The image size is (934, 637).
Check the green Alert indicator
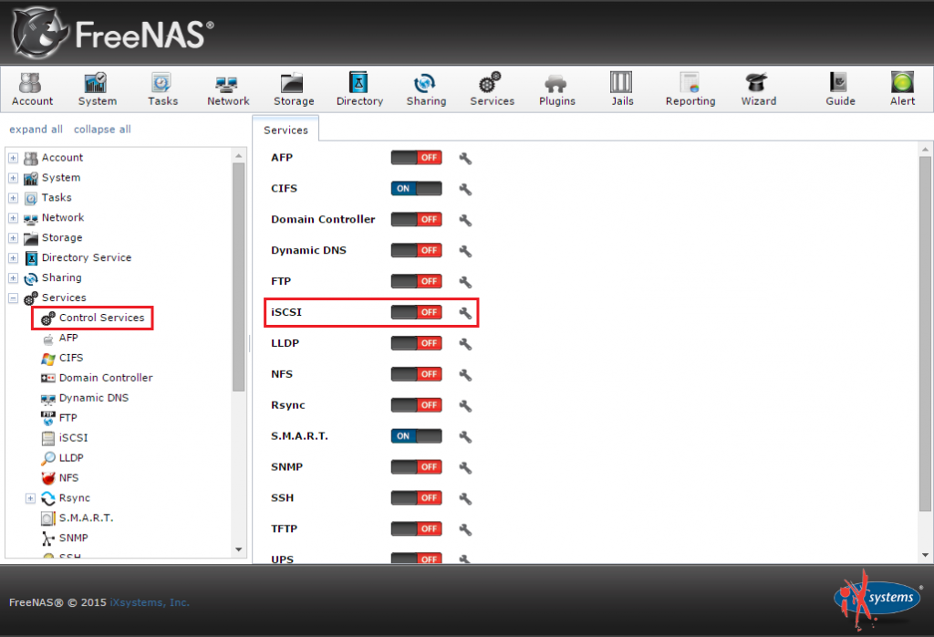(902, 89)
